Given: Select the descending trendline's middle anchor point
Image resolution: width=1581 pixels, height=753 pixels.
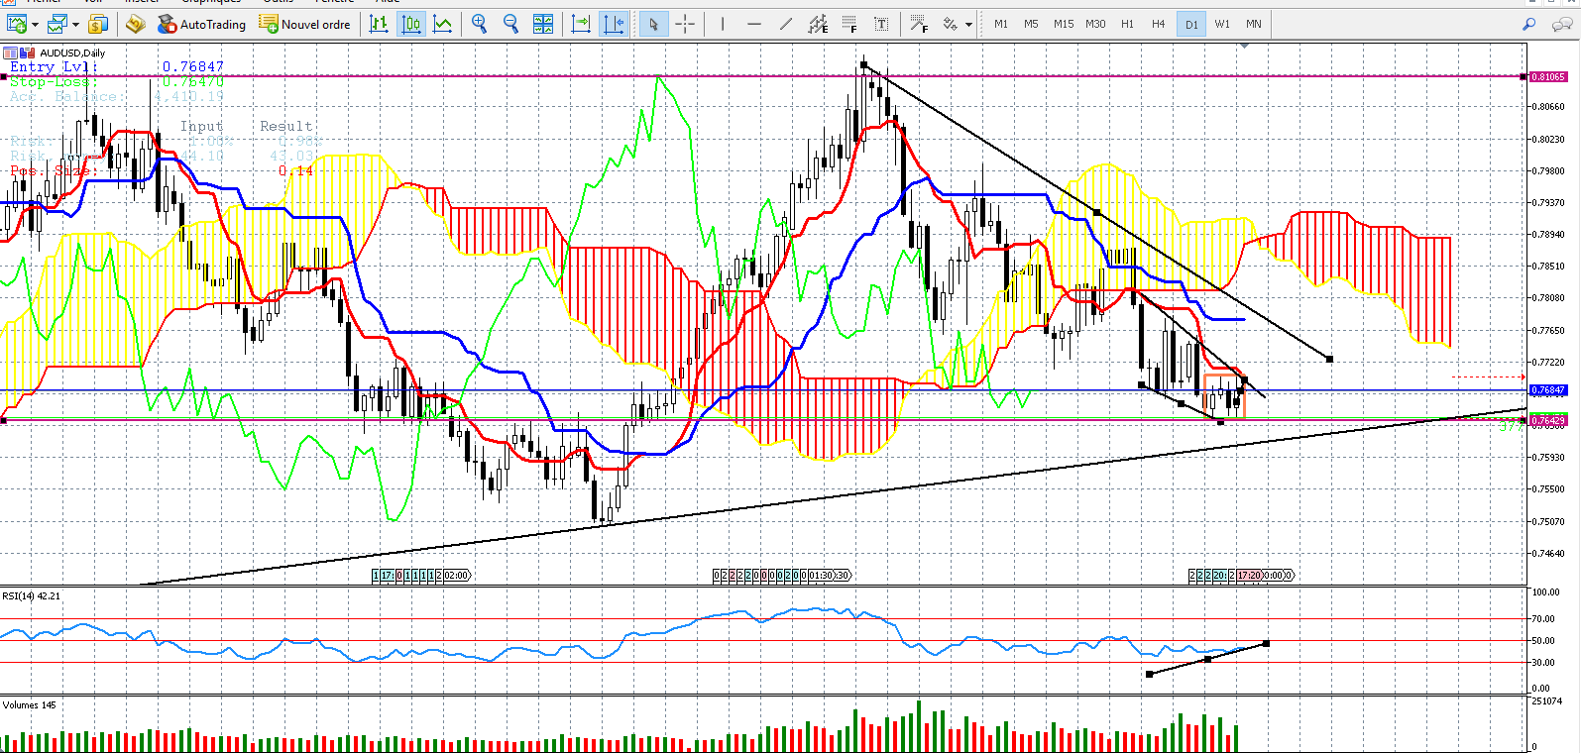Looking at the screenshot, I should [1096, 212].
